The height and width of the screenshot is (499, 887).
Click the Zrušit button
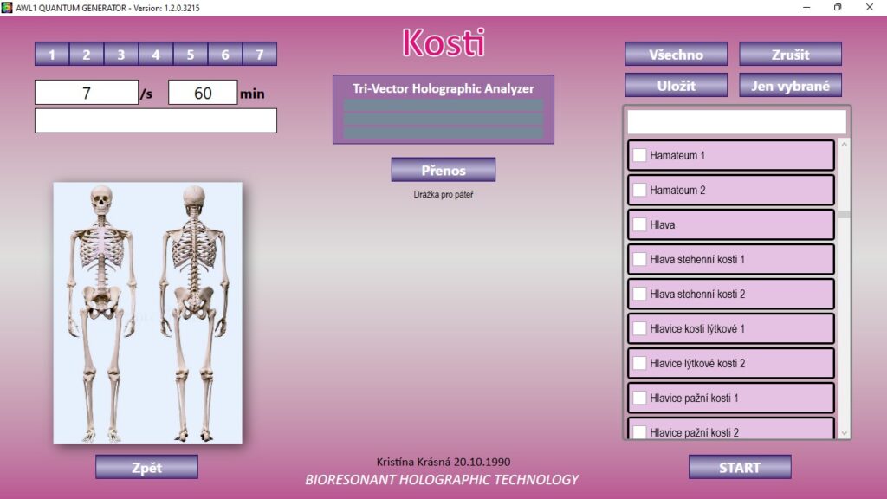point(790,55)
